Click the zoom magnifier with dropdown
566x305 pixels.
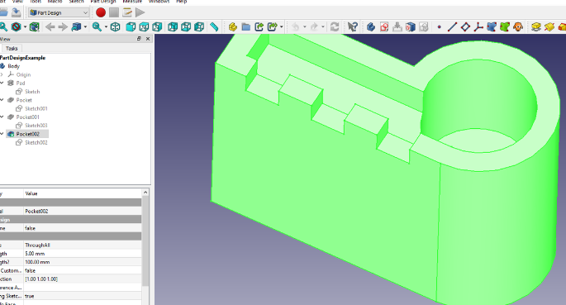point(97,26)
